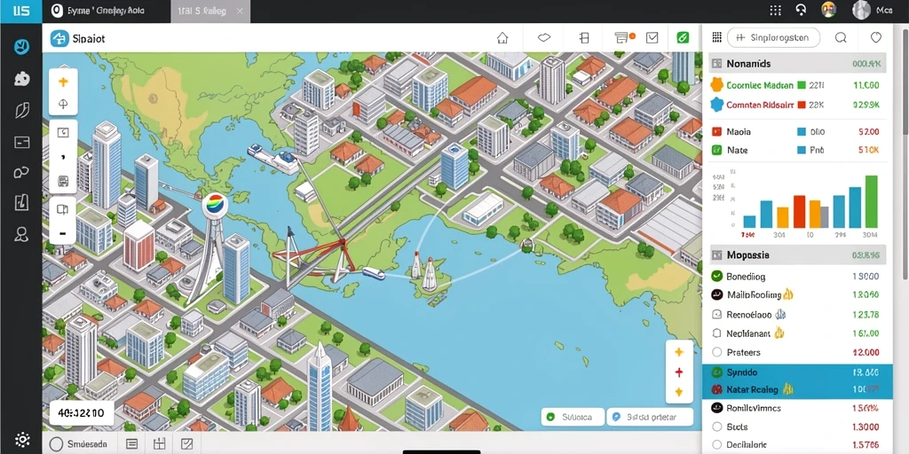Viewport: 909px width, 454px height.
Task: Open the Sinplorogsten dropdown field
Action: click(x=773, y=38)
